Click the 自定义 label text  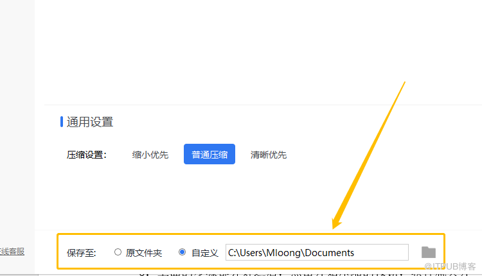[205, 253]
